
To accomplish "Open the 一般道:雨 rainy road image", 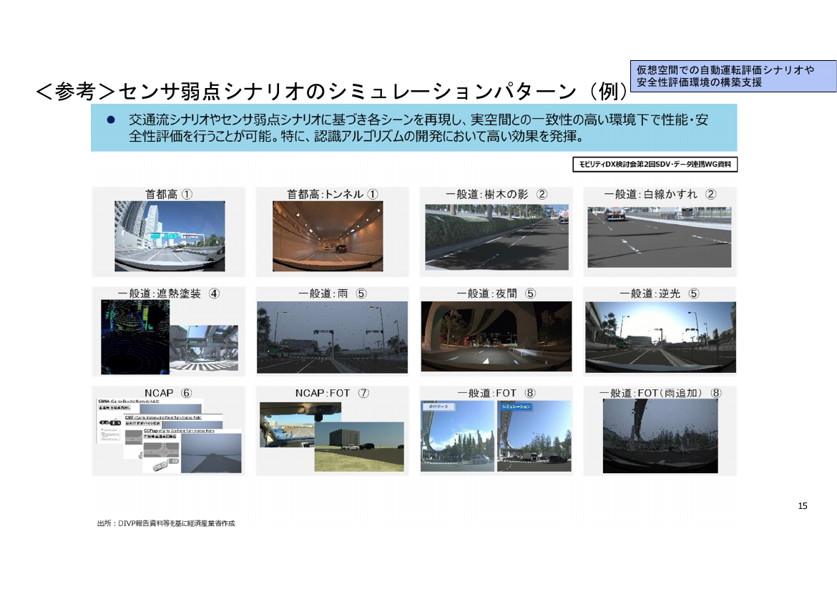I will click(x=332, y=337).
